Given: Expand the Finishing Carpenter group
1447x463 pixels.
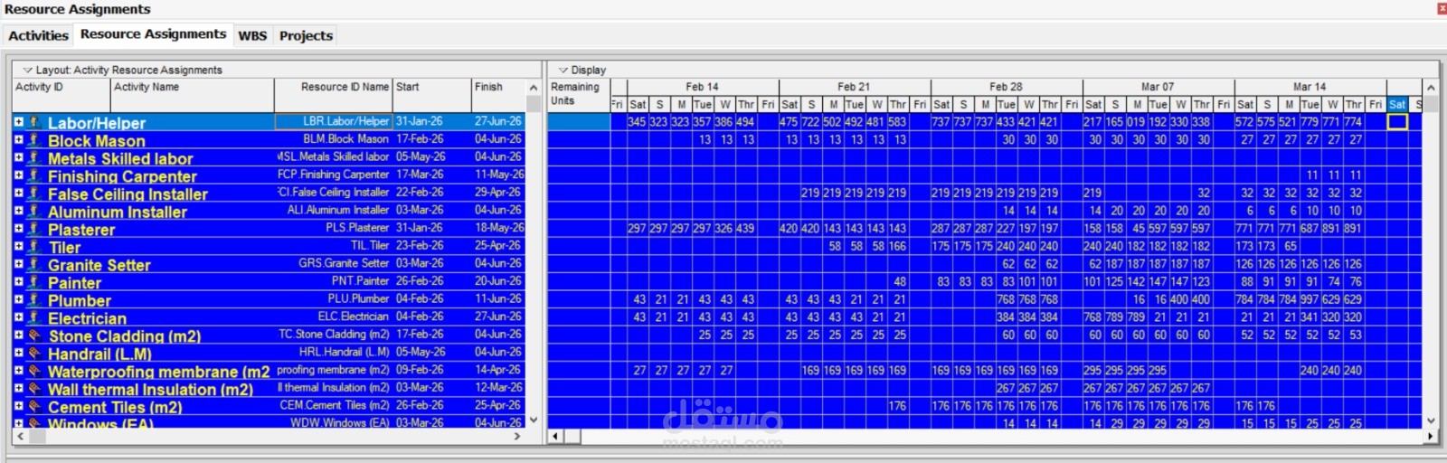Looking at the screenshot, I should [18, 175].
